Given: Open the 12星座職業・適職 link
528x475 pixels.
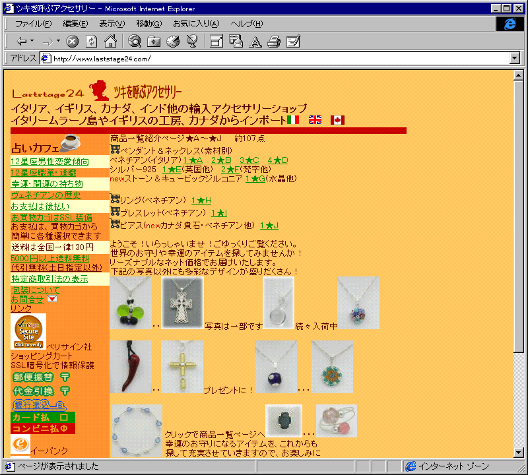Looking at the screenshot, I should [x=44, y=173].
